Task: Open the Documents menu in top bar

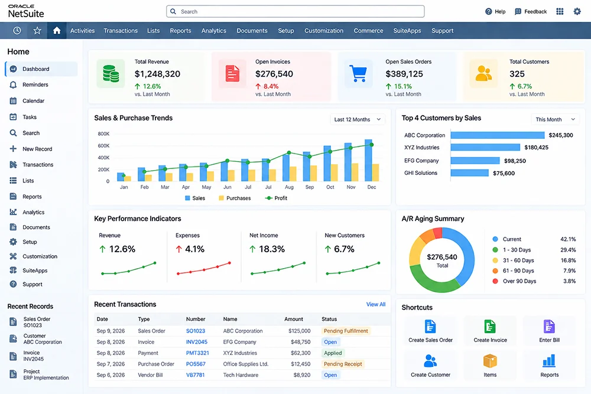Action: pyautogui.click(x=252, y=31)
